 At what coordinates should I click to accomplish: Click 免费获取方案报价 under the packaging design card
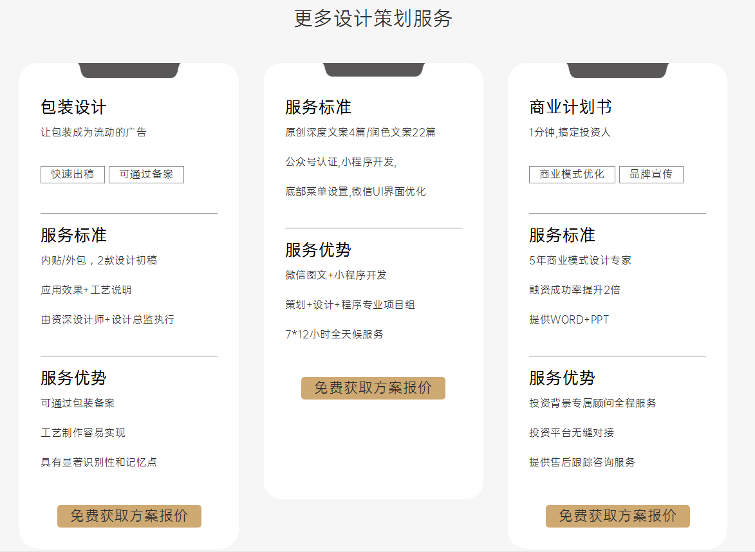[x=129, y=516]
